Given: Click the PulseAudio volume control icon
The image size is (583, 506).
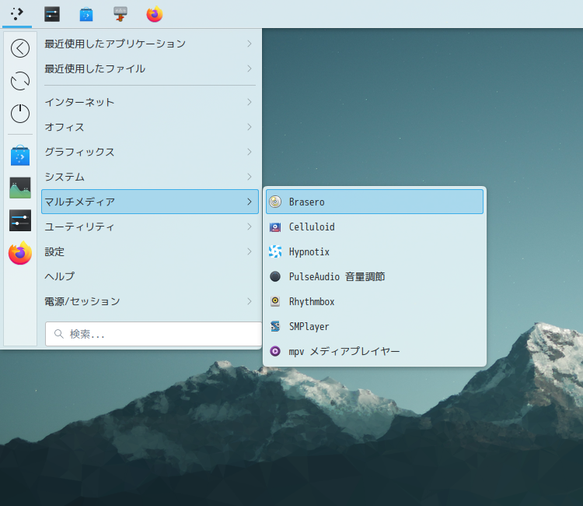Looking at the screenshot, I should 275,276.
